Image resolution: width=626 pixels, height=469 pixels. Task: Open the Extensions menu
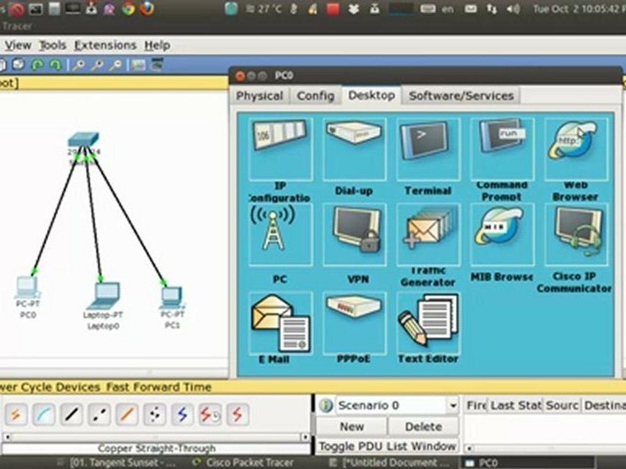point(105,45)
